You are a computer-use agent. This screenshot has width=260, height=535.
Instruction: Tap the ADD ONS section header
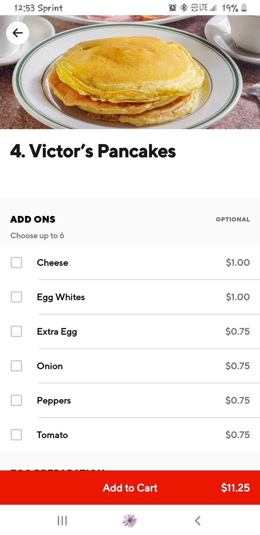[33, 220]
